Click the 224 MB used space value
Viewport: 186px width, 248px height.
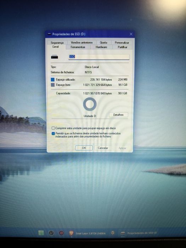pos(123,79)
